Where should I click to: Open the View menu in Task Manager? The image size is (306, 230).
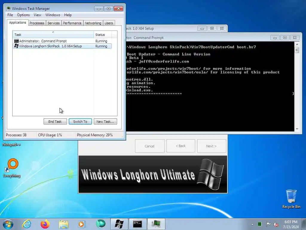pyautogui.click(x=37, y=15)
